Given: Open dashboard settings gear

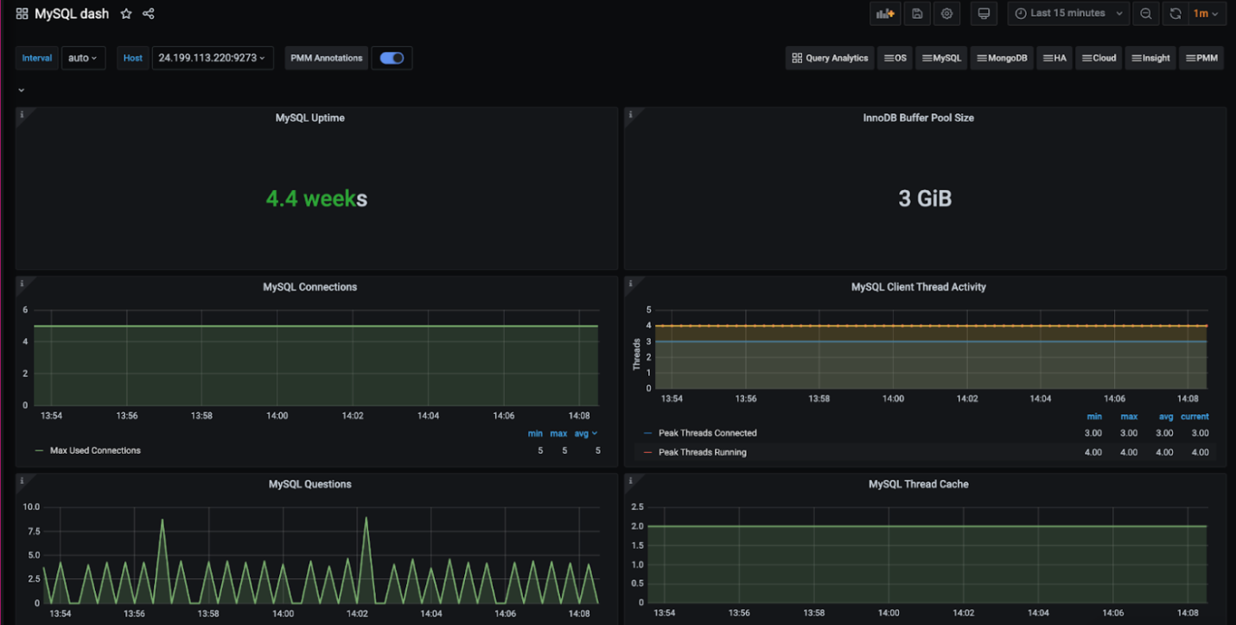Looking at the screenshot, I should [947, 14].
